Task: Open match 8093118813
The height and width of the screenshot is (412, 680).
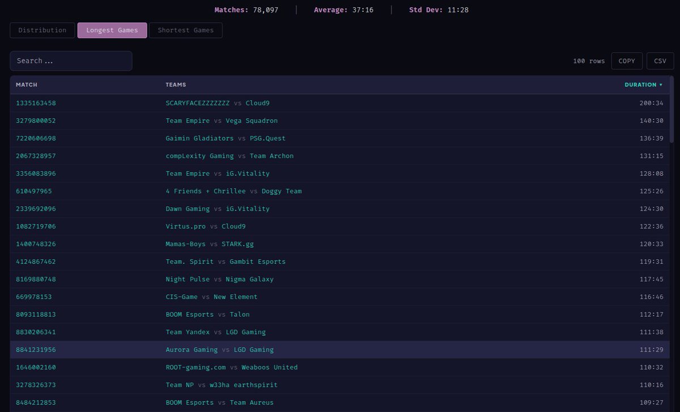Action: point(36,314)
